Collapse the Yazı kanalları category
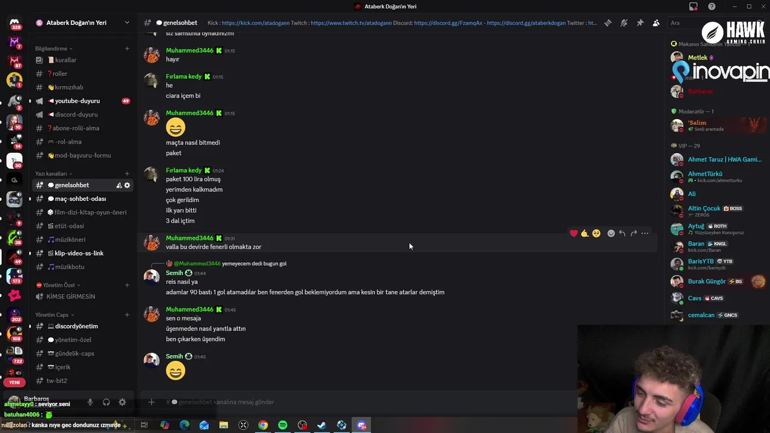 54,174
